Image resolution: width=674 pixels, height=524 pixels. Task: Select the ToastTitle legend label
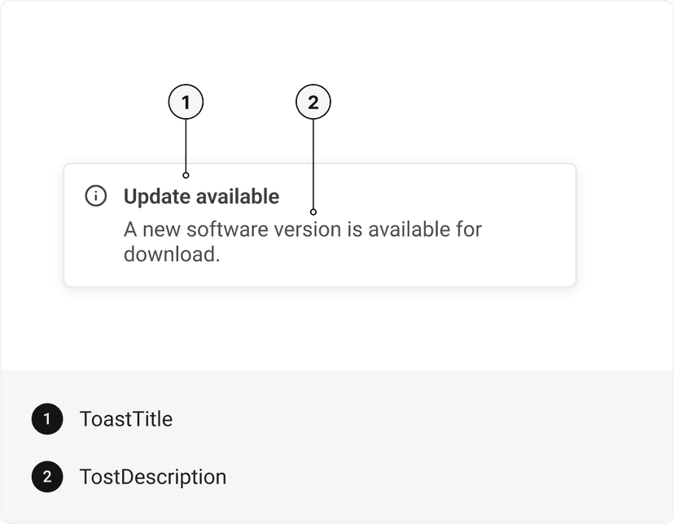click(126, 419)
